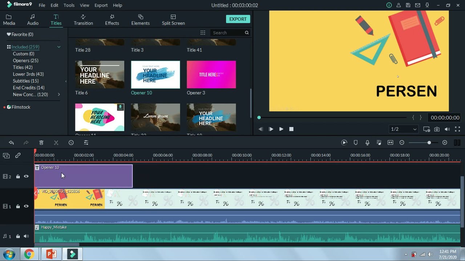Click the delete trash icon
Image resolution: width=465 pixels, height=261 pixels.
point(41,143)
